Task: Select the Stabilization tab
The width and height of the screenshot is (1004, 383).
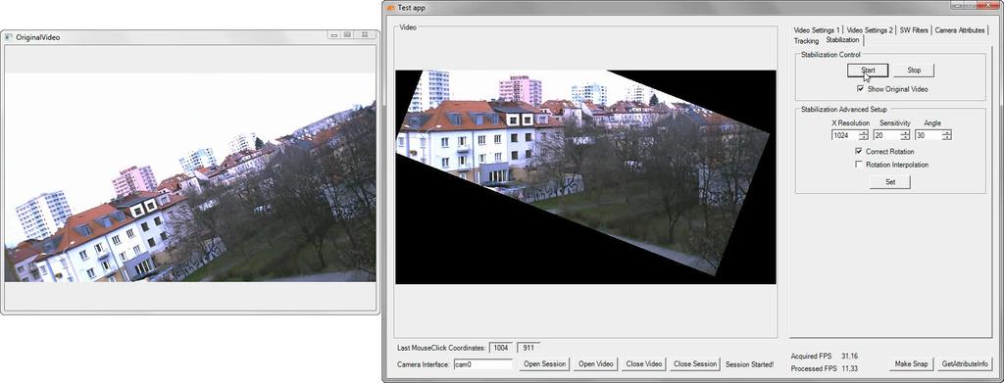Action: pos(842,39)
